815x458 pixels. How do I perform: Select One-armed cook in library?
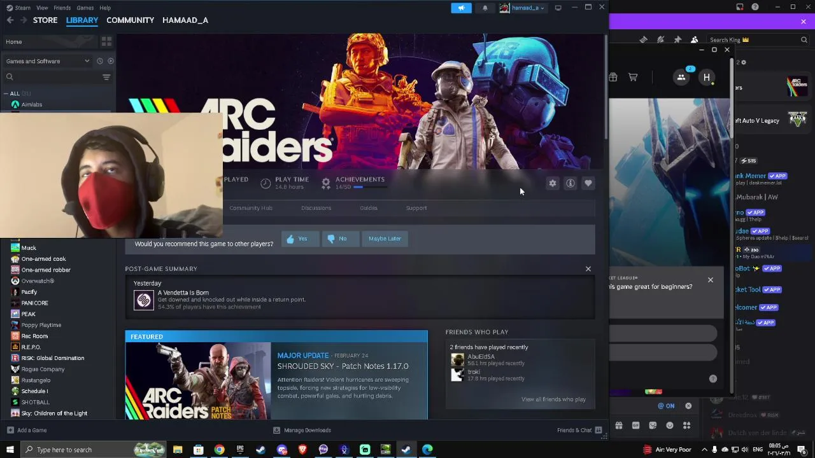pos(43,259)
